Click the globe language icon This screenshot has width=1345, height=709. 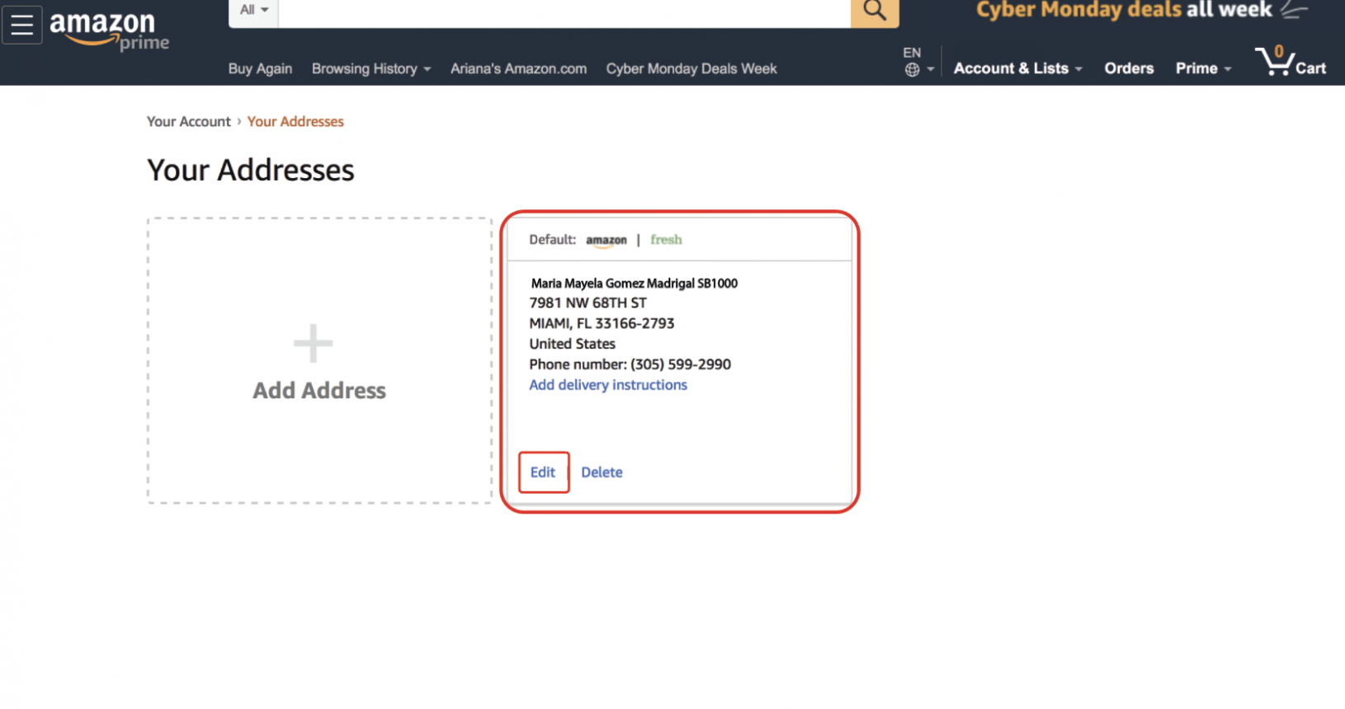(x=912, y=70)
